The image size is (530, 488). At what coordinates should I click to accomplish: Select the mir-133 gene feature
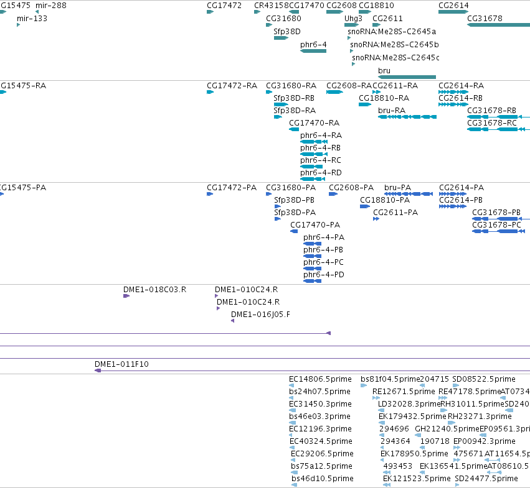pos(18,25)
